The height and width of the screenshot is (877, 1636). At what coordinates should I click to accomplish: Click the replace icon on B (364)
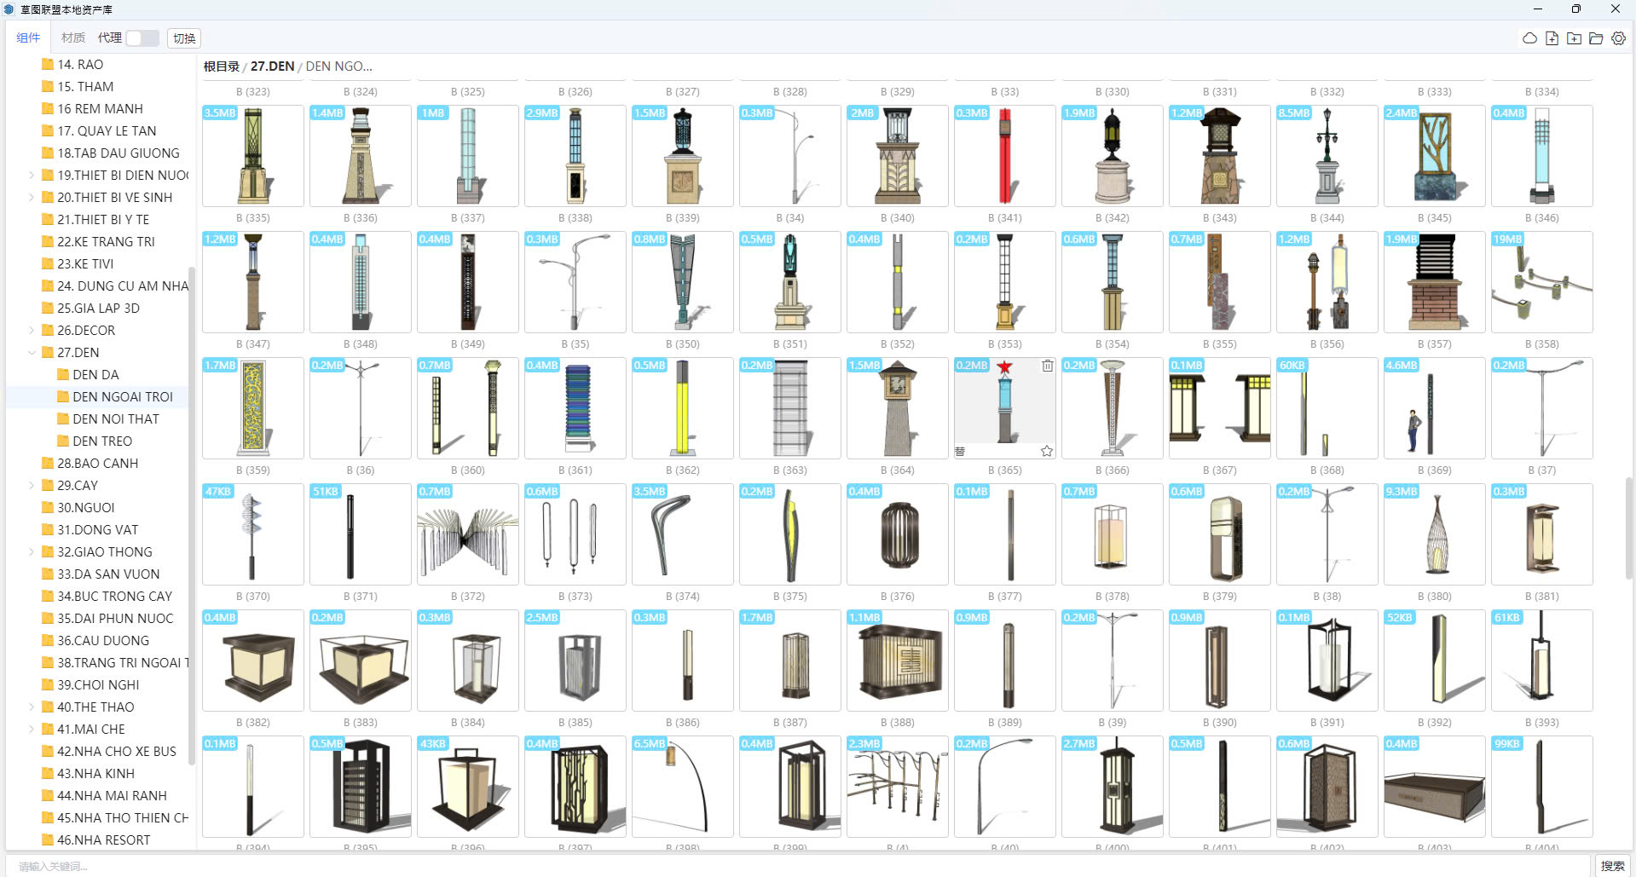click(960, 451)
